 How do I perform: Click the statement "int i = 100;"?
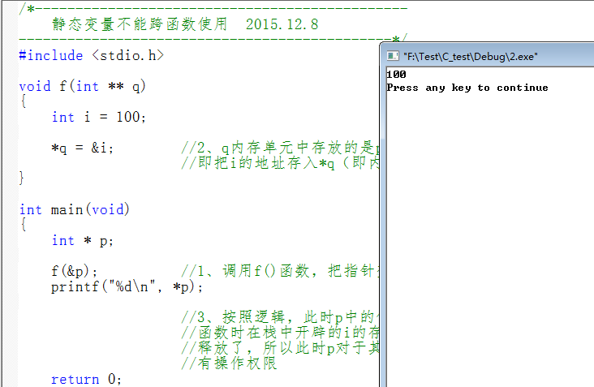pos(99,117)
